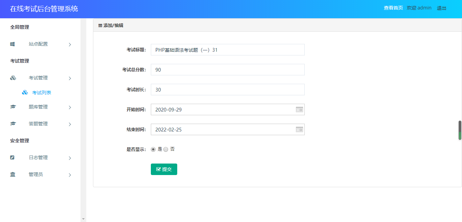The height and width of the screenshot is (222, 462).
Task: Click the cubes icon beside 考试管理
Action: 13,78
